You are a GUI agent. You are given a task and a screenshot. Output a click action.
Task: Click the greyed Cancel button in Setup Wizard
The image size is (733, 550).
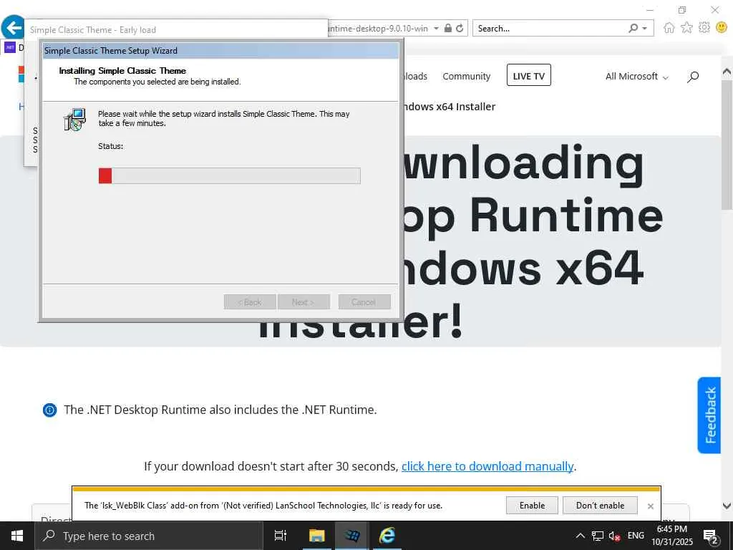(364, 302)
